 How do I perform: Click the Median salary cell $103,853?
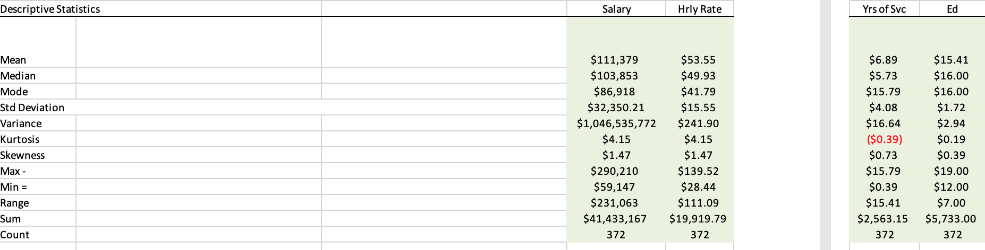click(x=615, y=76)
